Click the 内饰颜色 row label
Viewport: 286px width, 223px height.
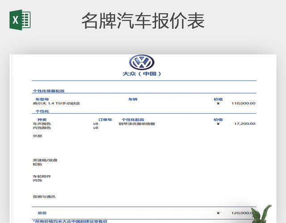(x=42, y=128)
